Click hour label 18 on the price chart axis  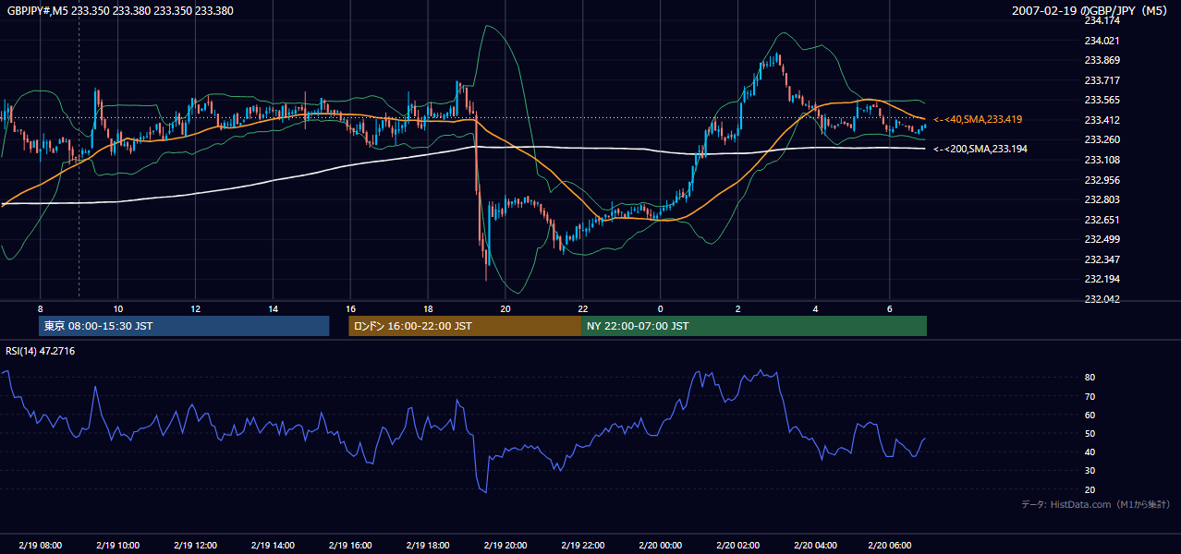pos(427,307)
